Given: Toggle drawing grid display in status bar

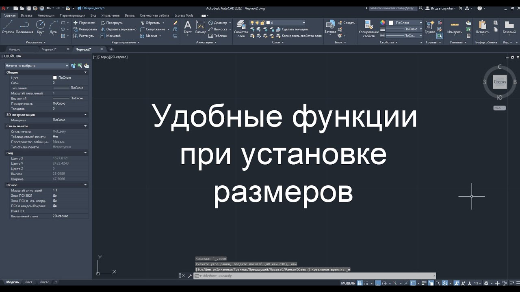Looking at the screenshot, I should 360,283.
